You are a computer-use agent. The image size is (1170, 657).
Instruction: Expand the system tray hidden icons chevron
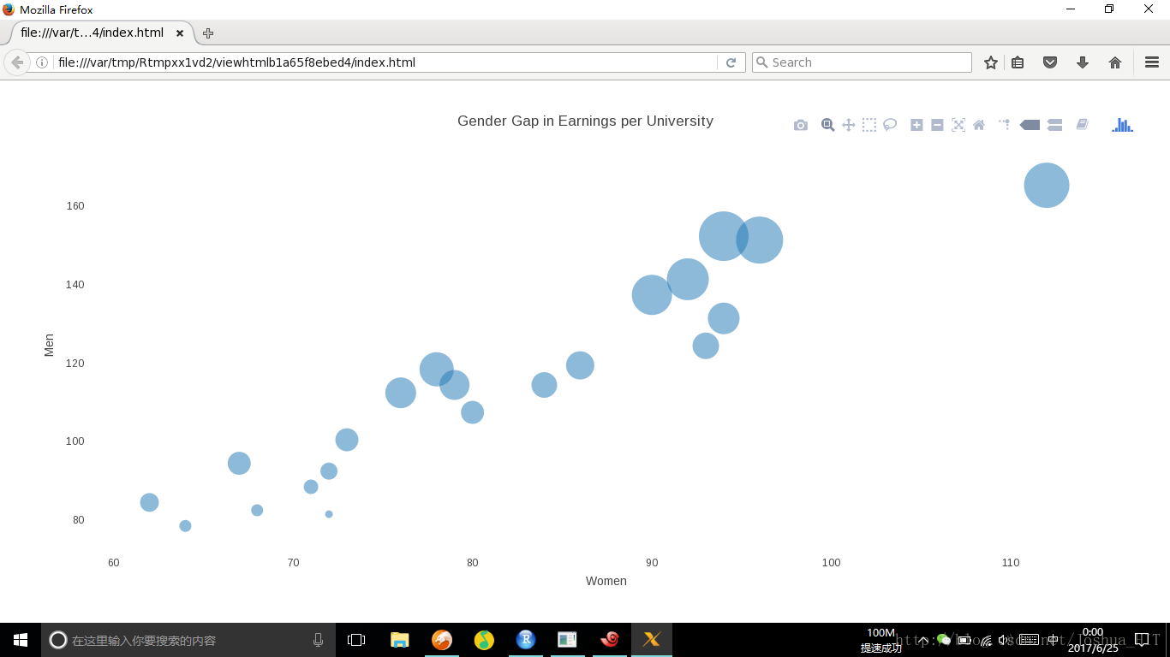coord(923,640)
